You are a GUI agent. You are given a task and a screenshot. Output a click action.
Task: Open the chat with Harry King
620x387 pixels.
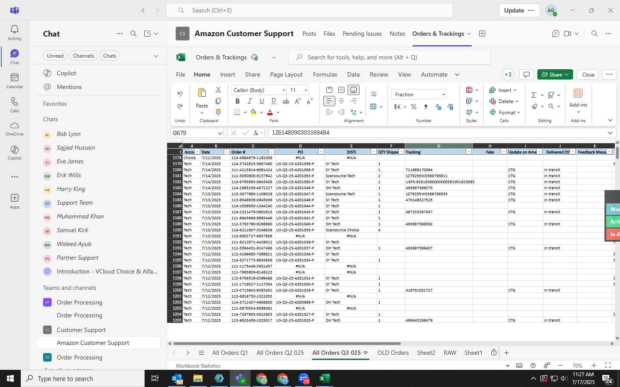point(71,189)
